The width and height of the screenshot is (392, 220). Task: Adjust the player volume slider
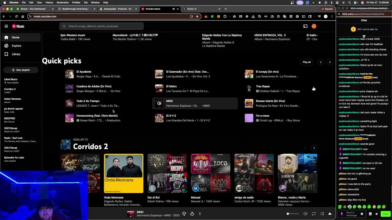[292, 214]
